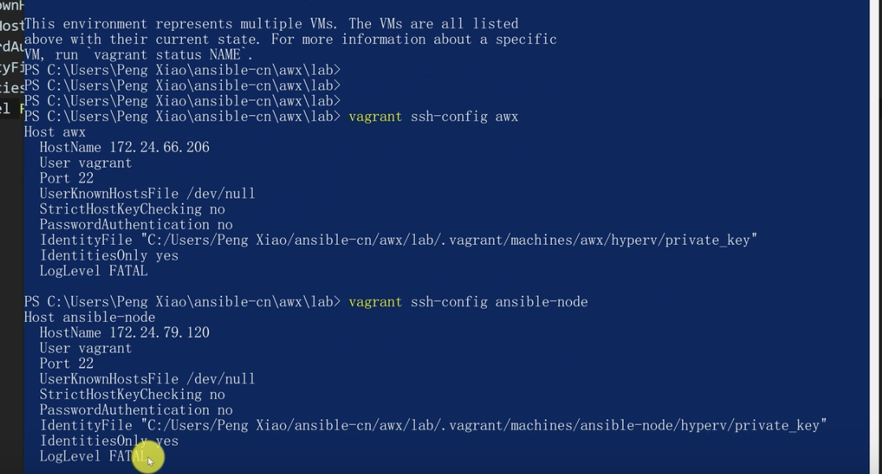The height and width of the screenshot is (474, 882).
Task: Click 'User vagrant' under Host ansible-node
Action: (x=85, y=348)
